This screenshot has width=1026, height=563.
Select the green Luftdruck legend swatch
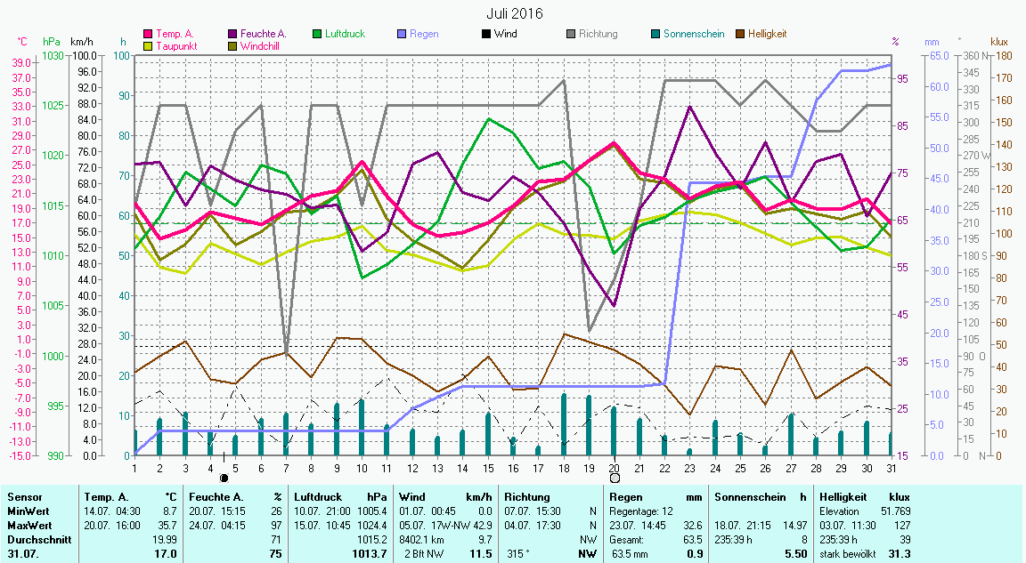(x=317, y=34)
